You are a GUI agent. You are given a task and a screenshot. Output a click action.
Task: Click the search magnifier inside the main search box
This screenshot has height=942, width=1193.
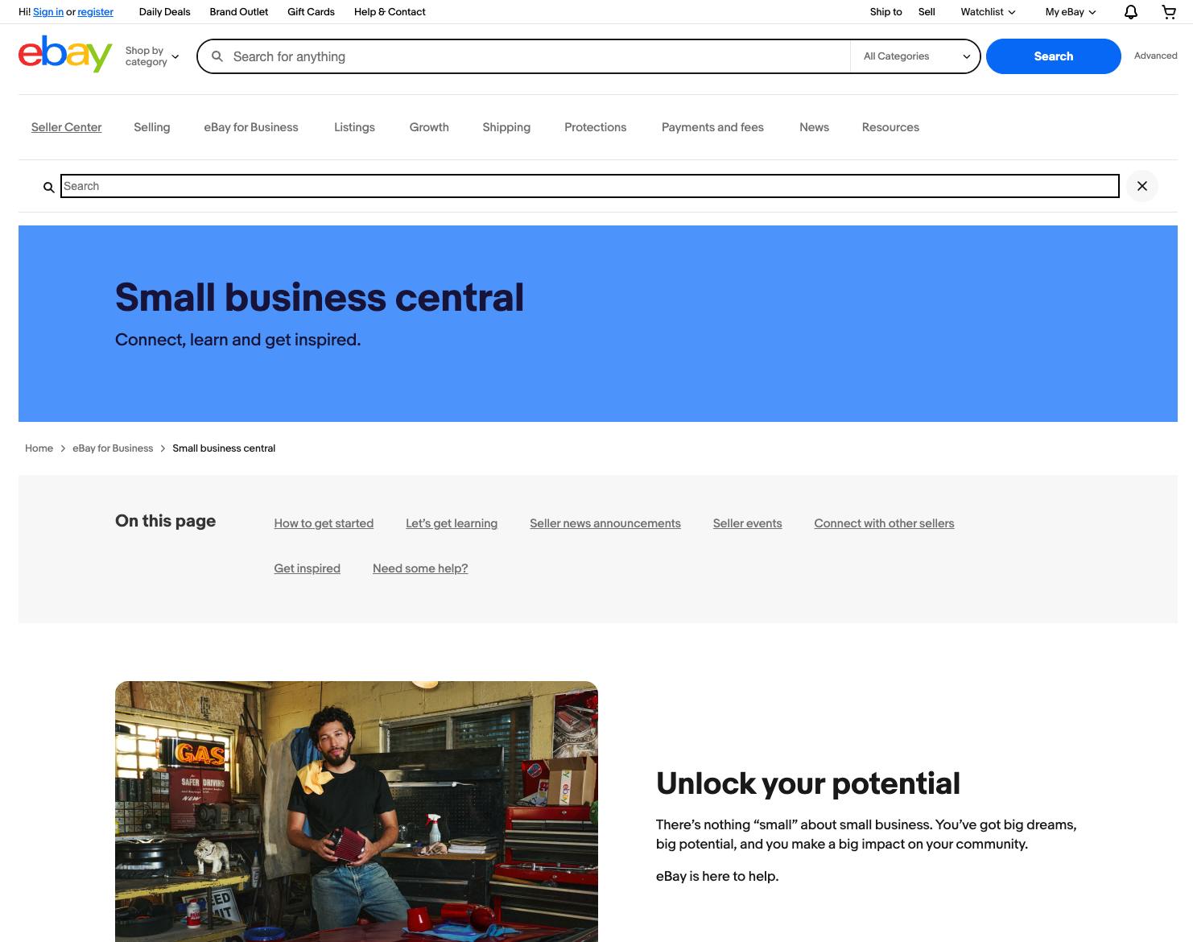[x=217, y=56]
